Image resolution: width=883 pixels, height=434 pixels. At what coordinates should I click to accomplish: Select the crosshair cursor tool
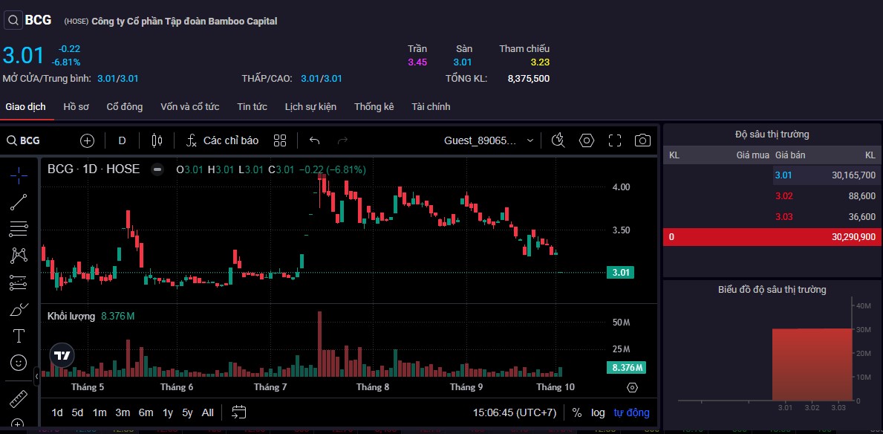[19, 175]
